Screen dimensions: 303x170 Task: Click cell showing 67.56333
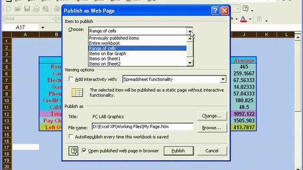coord(244,80)
